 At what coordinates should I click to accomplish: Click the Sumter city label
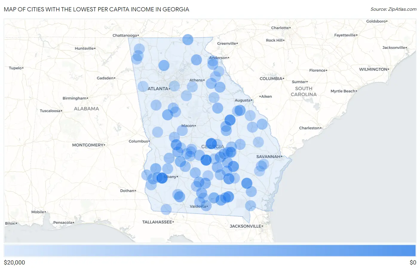pos(299,82)
